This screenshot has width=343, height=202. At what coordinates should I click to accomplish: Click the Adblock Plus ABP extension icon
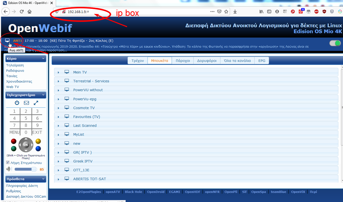point(316,12)
